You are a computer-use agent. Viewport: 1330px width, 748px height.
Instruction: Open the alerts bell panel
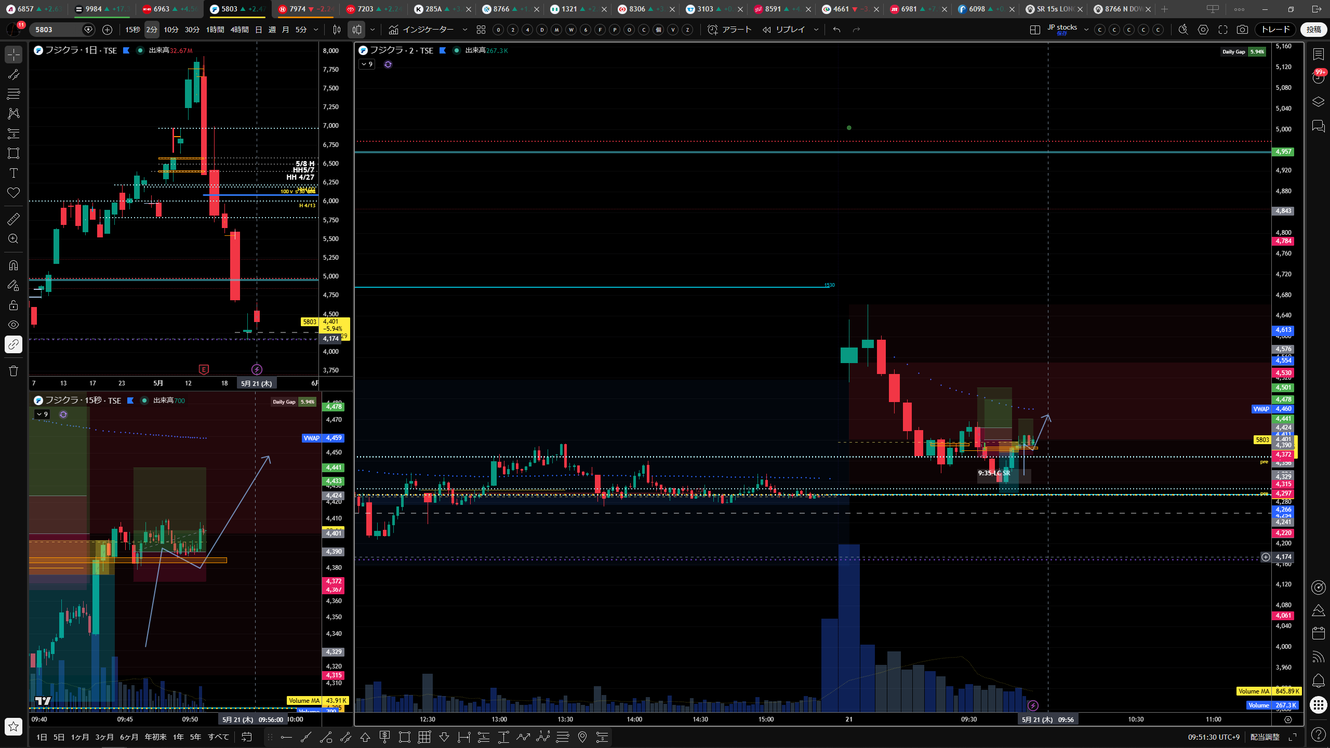[1318, 680]
